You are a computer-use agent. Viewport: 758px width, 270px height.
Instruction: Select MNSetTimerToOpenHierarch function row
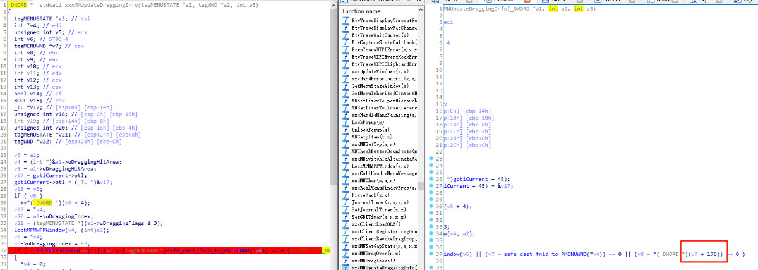pyautogui.click(x=380, y=101)
